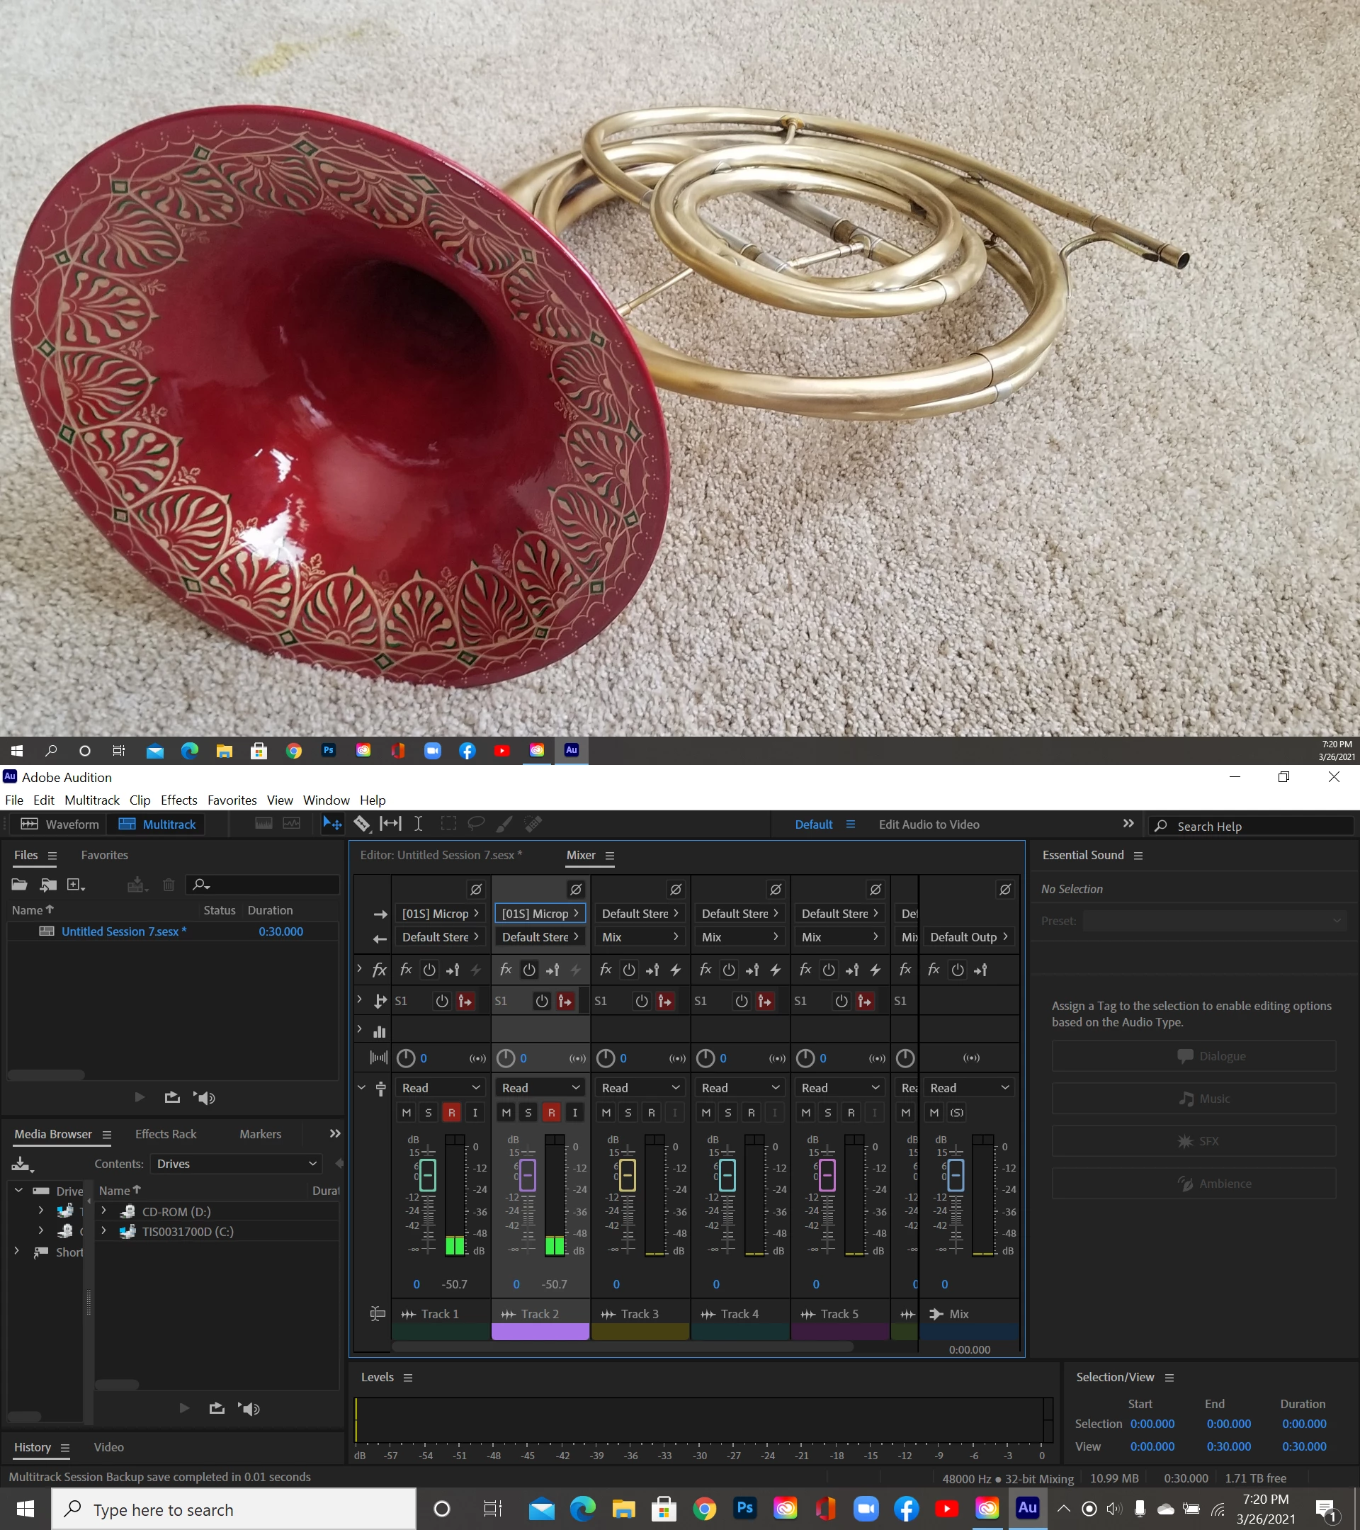
Task: Select the Move tool in toolbar
Action: (331, 824)
